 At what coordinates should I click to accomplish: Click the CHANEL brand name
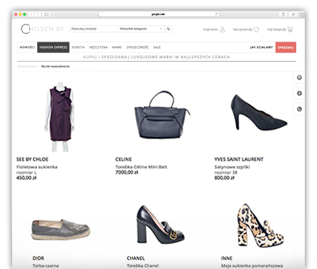tap(136, 258)
